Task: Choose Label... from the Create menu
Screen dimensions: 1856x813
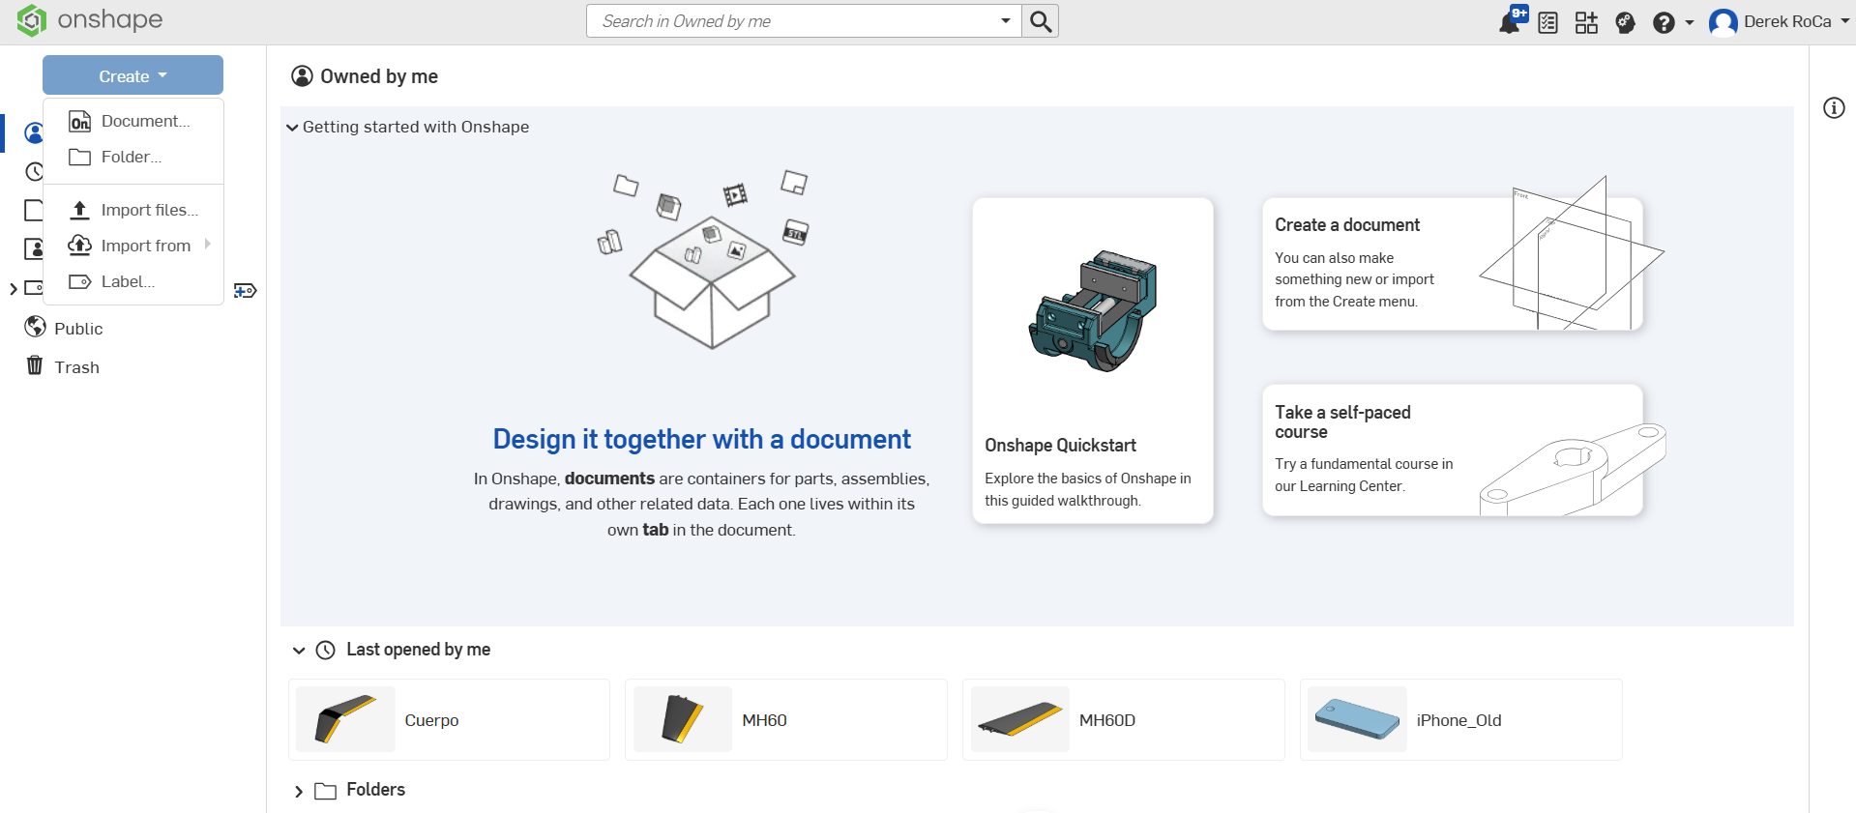Action: tap(133, 281)
